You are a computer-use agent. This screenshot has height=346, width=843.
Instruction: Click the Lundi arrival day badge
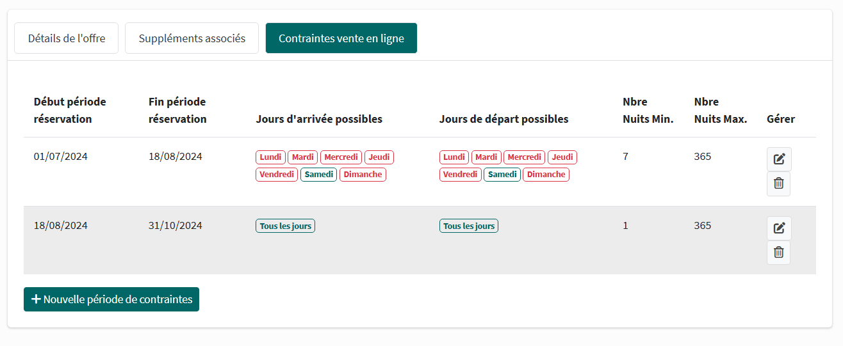[270, 157]
